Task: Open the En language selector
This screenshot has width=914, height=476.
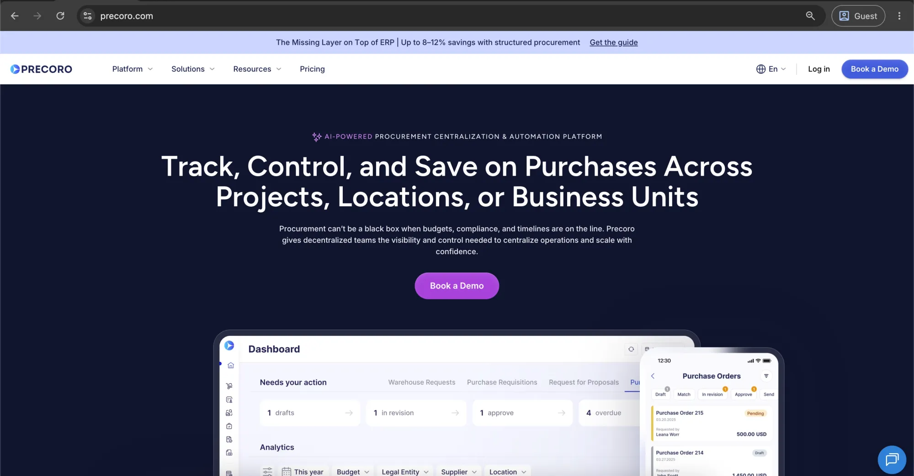Action: coord(771,69)
